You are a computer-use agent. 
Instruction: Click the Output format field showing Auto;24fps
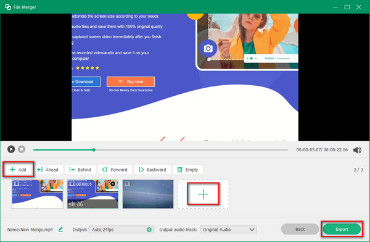121,230
